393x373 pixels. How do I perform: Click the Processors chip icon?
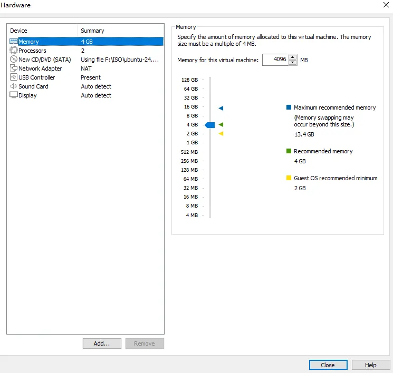14,51
